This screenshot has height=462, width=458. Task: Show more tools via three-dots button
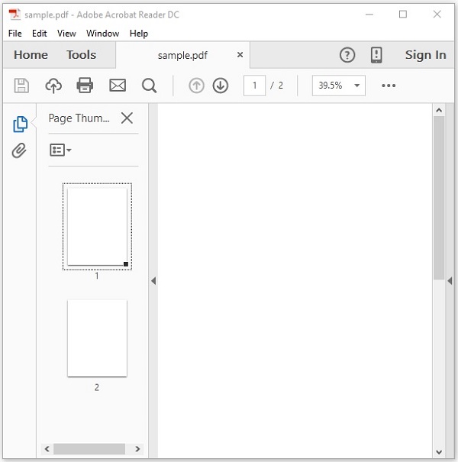pos(389,86)
